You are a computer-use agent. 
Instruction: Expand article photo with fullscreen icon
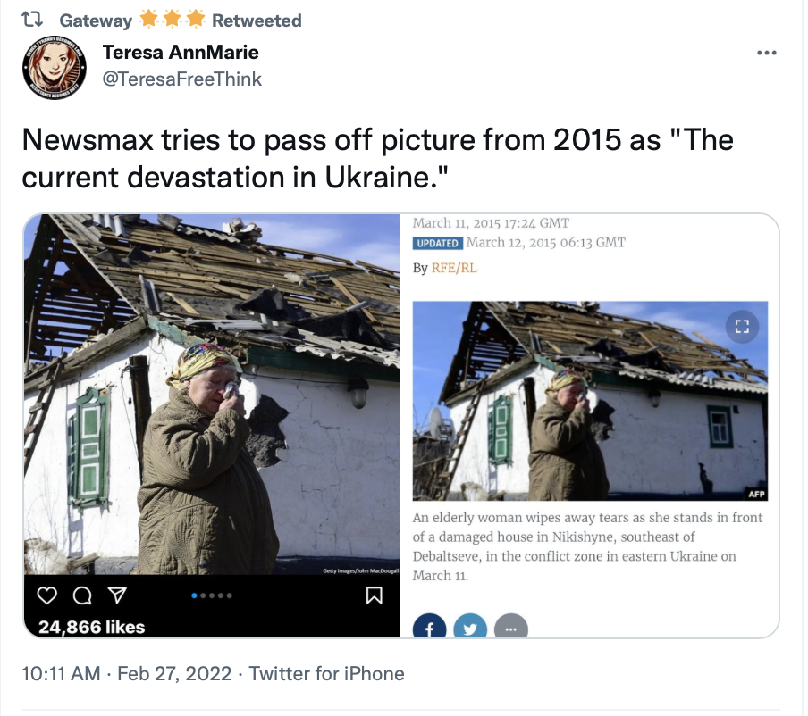[742, 327]
